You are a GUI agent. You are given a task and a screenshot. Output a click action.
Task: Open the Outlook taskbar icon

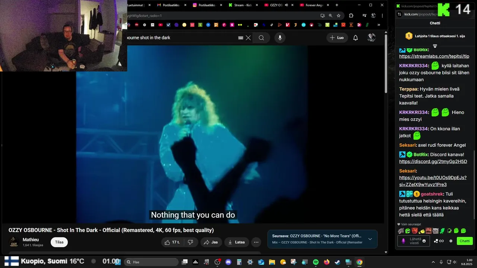[261, 262]
